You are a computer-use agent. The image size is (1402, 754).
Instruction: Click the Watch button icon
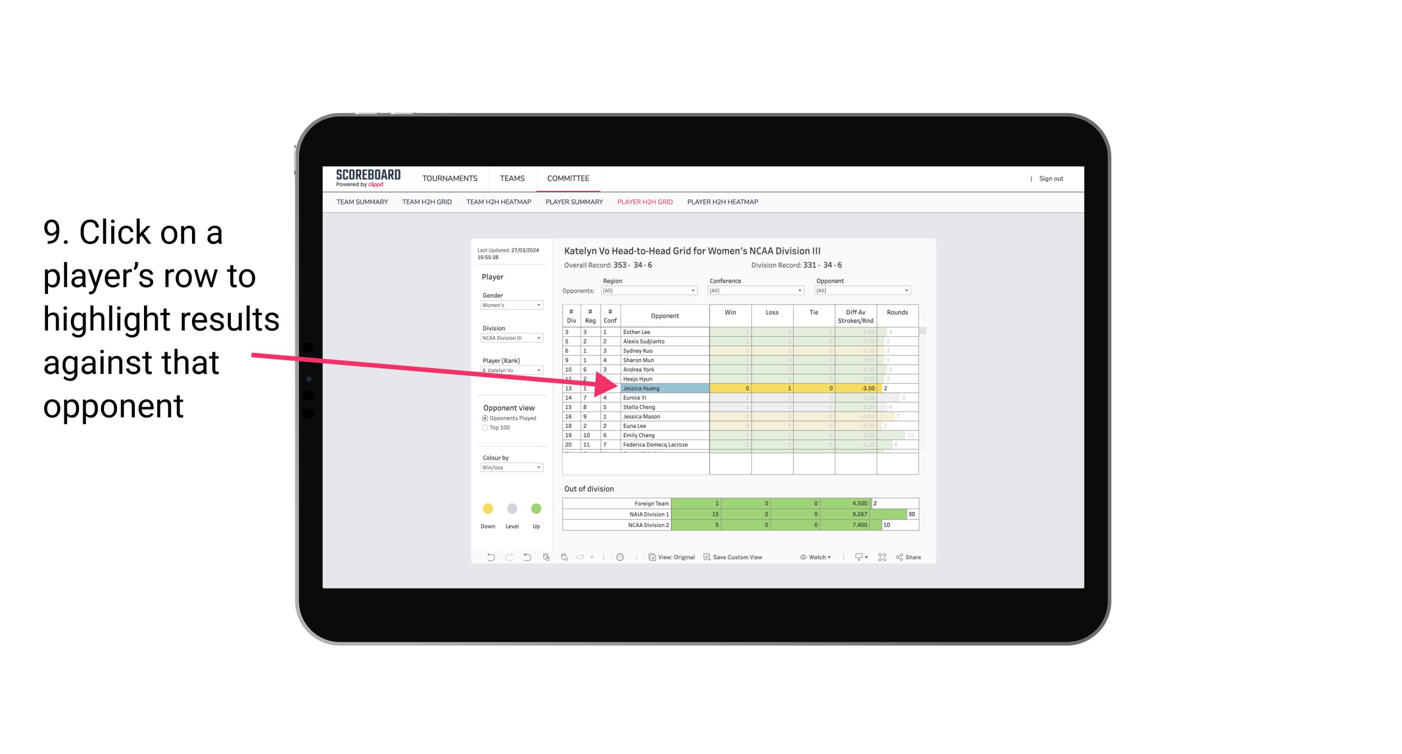point(804,558)
